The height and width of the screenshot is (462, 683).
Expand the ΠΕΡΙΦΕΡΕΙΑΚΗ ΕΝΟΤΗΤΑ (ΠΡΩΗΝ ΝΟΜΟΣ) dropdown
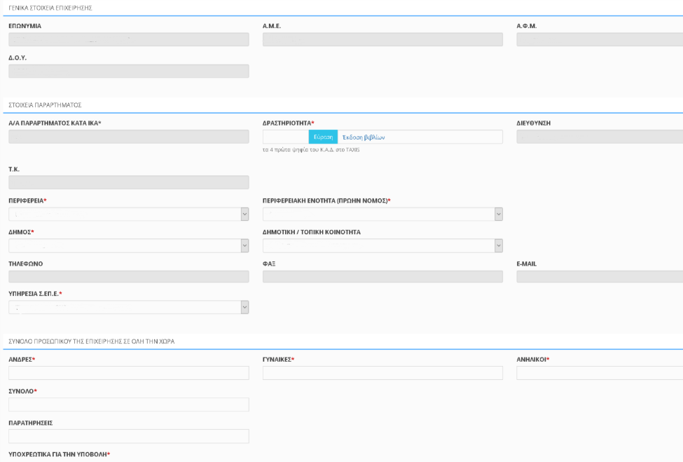(382, 214)
